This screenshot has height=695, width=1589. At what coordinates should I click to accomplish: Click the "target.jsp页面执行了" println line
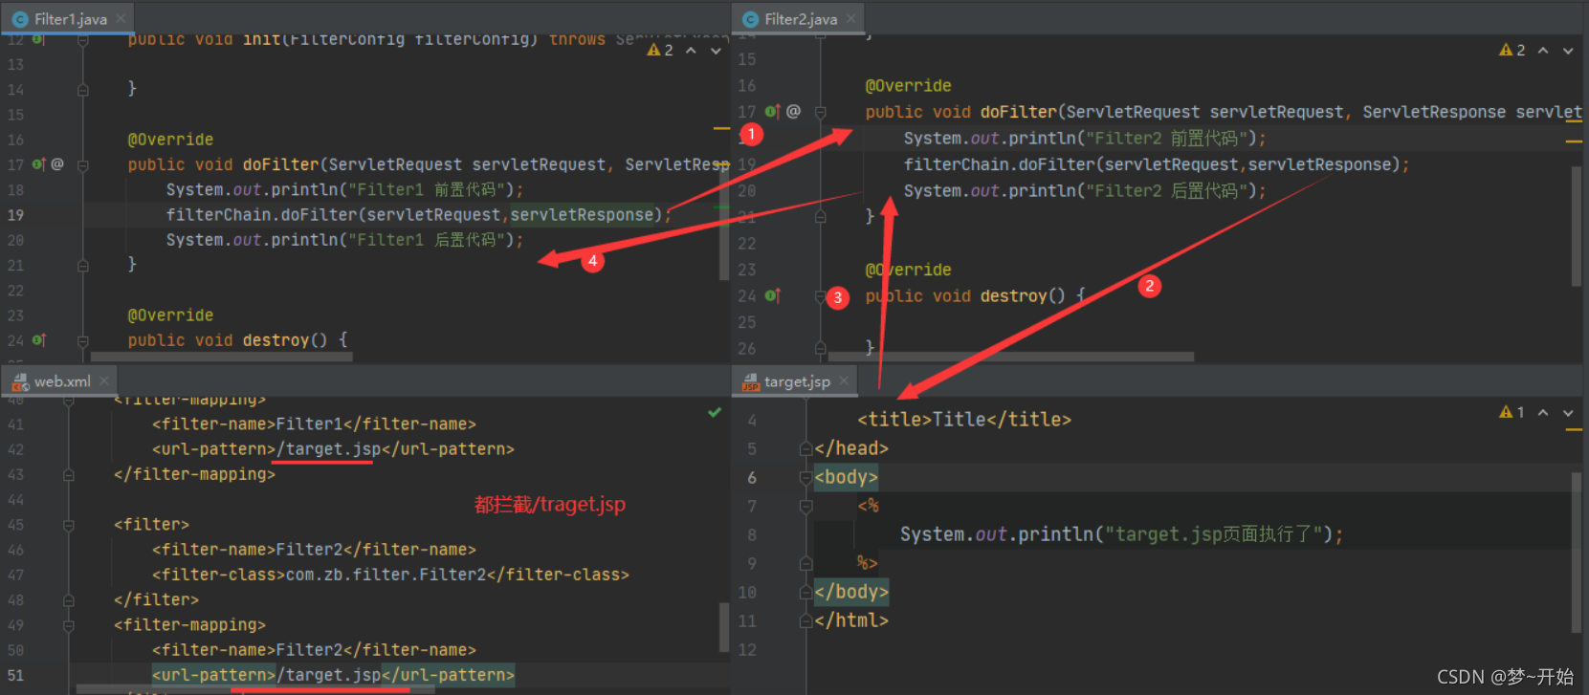tap(1121, 534)
